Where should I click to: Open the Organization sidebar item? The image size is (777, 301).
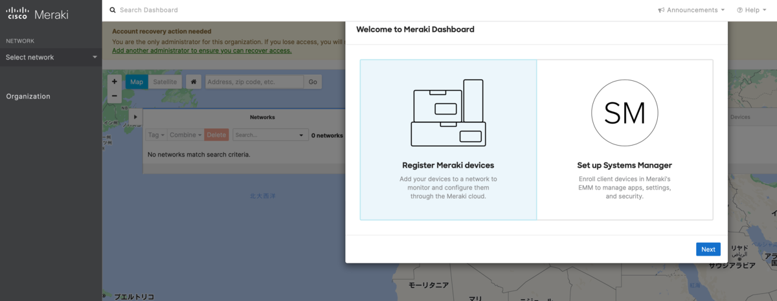coord(28,96)
